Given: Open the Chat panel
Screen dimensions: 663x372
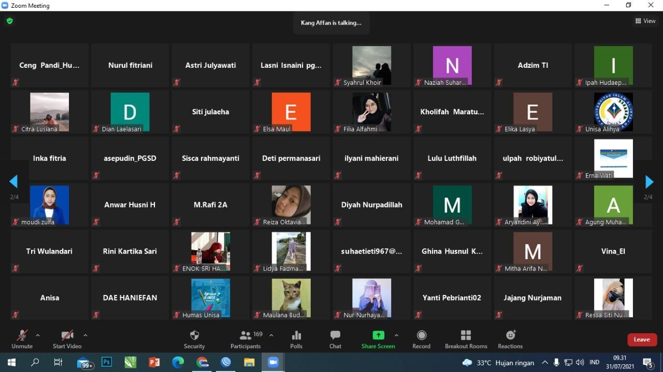Looking at the screenshot, I should click(335, 339).
